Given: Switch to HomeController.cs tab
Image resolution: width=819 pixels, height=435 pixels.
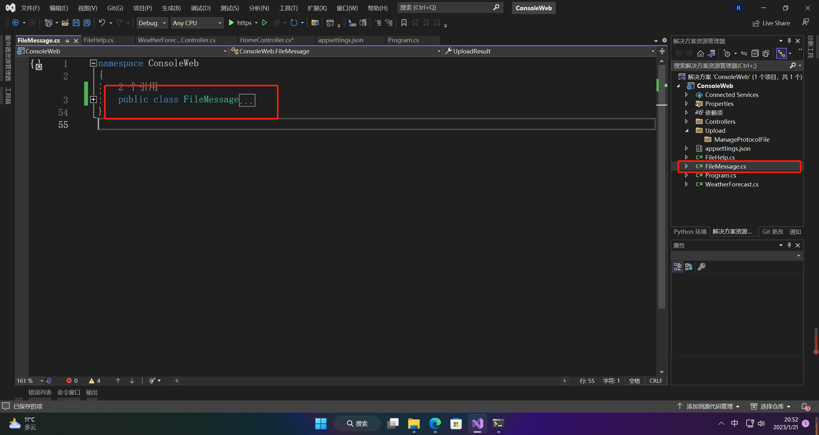Looking at the screenshot, I should click(266, 40).
